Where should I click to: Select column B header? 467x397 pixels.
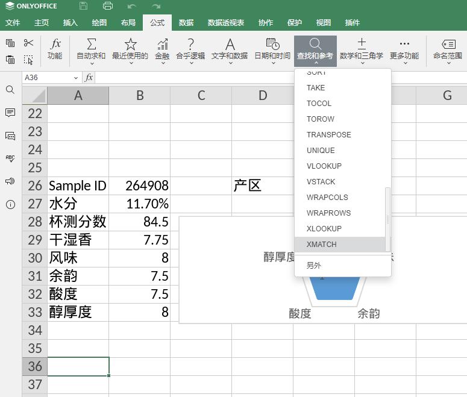click(x=140, y=96)
